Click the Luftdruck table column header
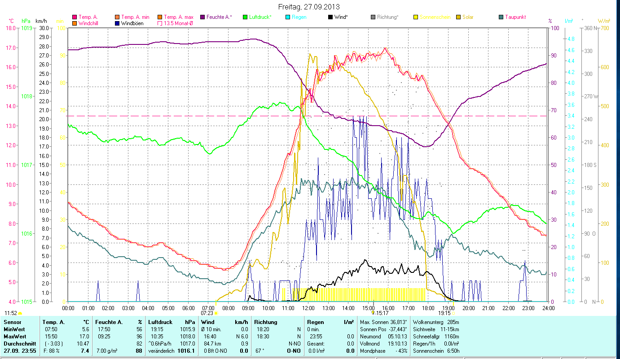Viewport: 620px width, 359px height. 160,322
